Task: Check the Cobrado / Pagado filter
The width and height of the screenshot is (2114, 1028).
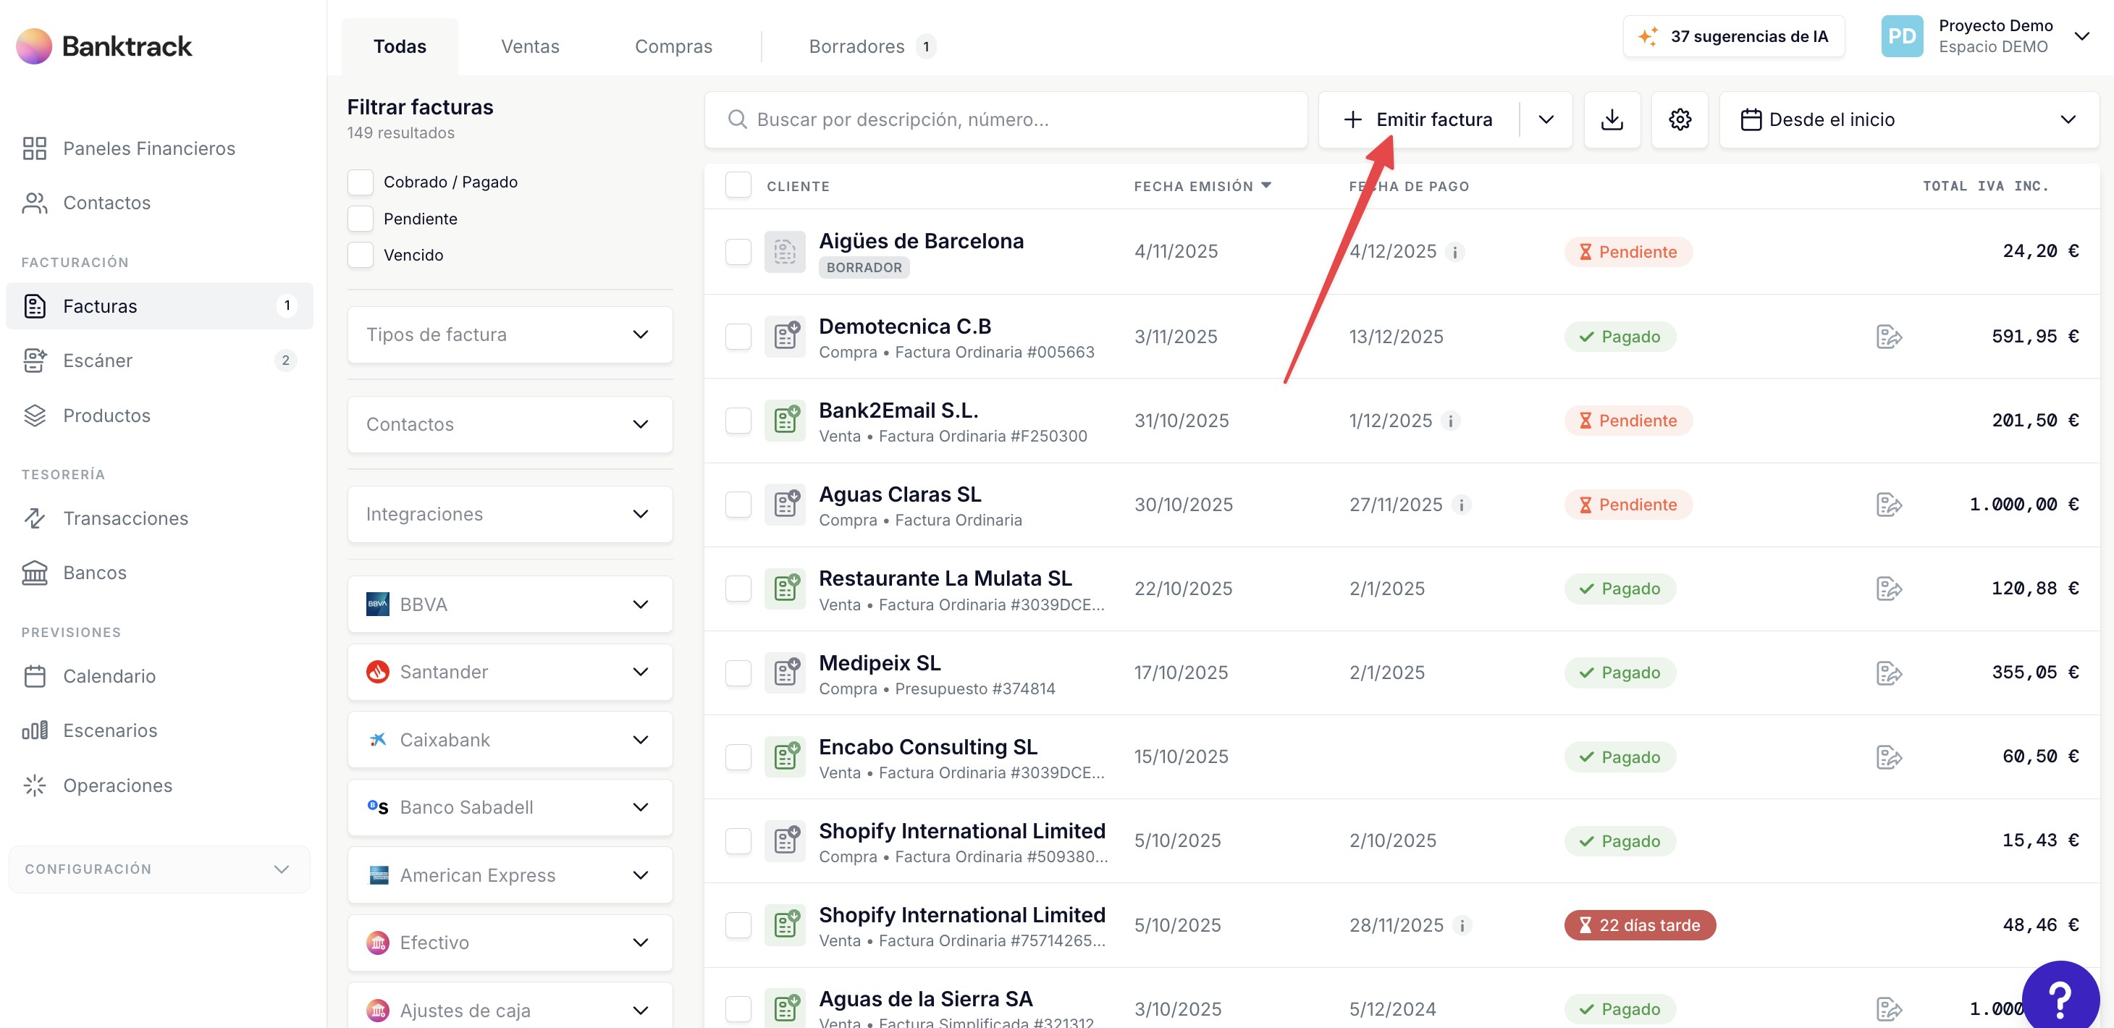Action: pyautogui.click(x=361, y=182)
